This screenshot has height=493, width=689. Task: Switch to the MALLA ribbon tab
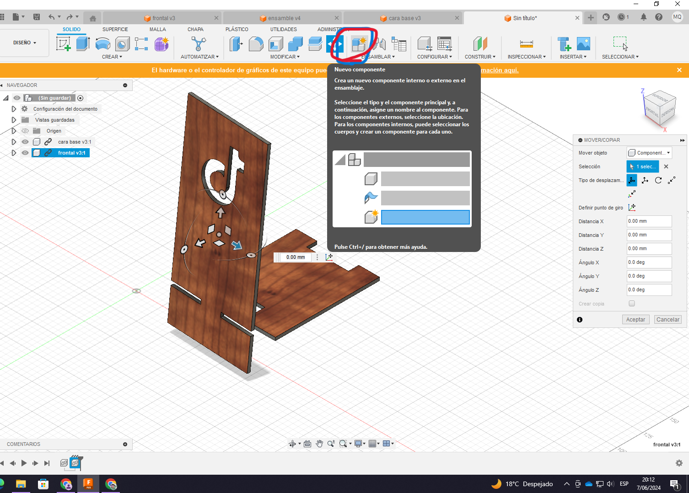(x=158, y=29)
